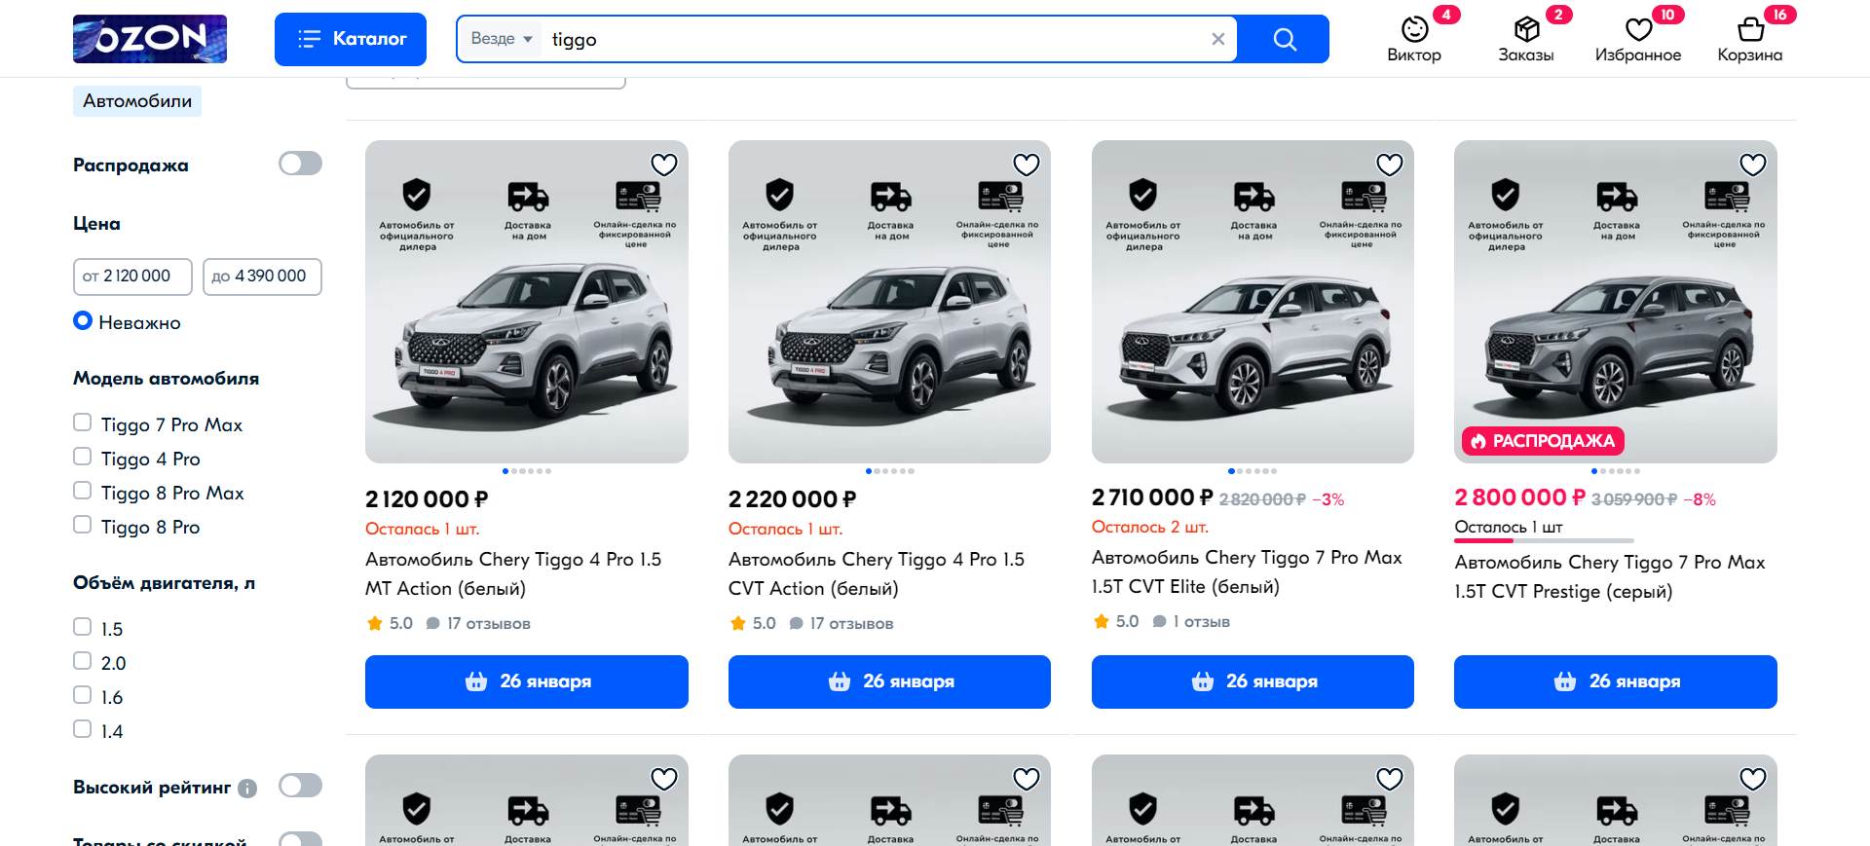Toggle the Высокий рейтинг switch
Viewport: 1870px width, 846px height.
(x=300, y=786)
